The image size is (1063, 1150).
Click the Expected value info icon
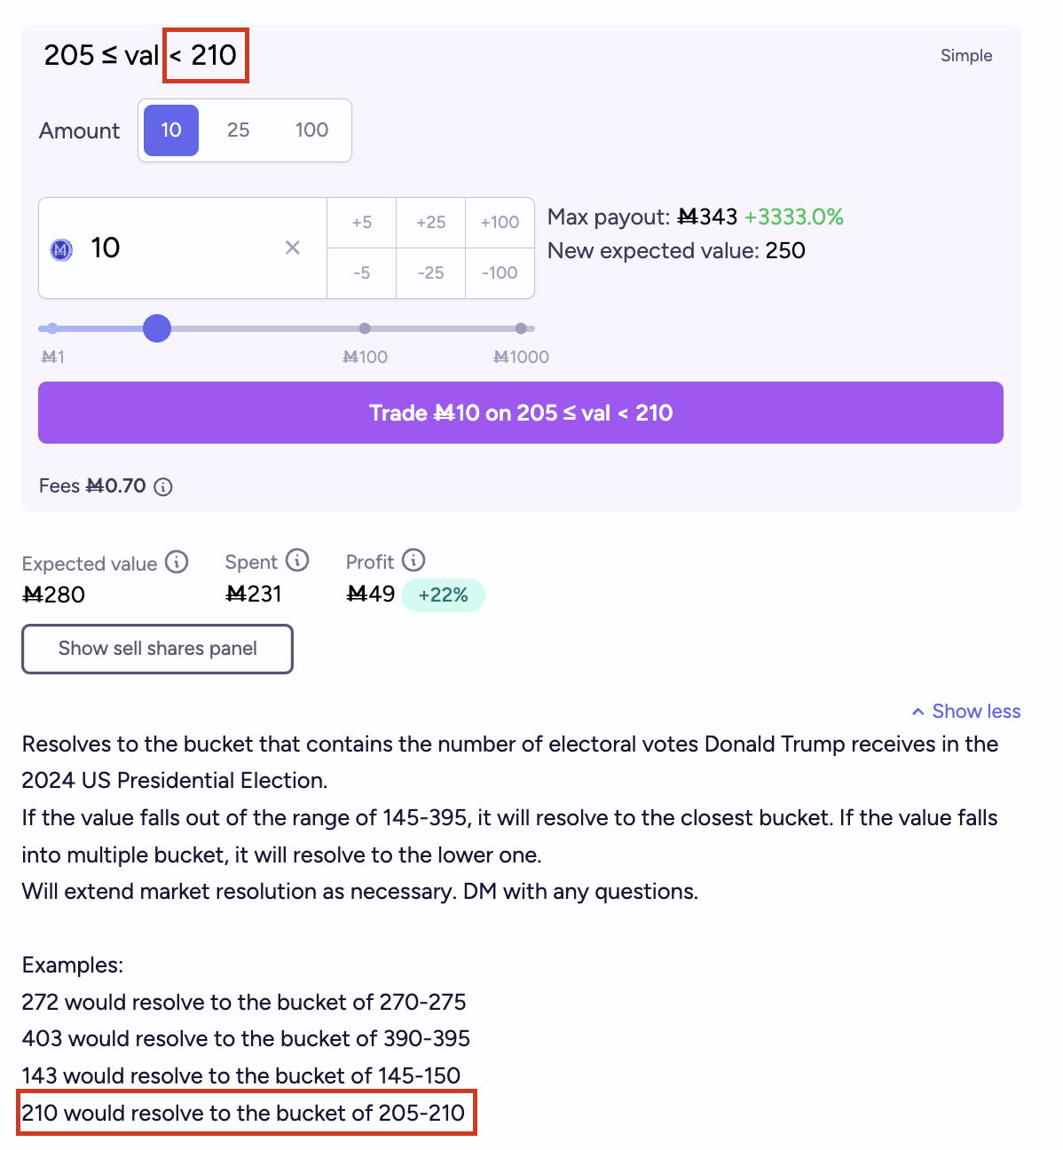[x=177, y=562]
